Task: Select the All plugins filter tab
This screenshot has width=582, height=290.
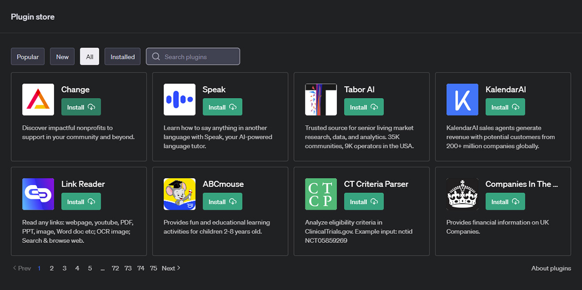Action: click(90, 57)
